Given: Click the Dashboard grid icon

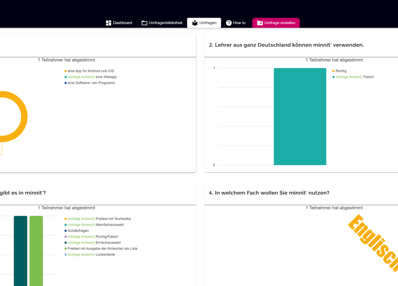Looking at the screenshot, I should pos(108,23).
